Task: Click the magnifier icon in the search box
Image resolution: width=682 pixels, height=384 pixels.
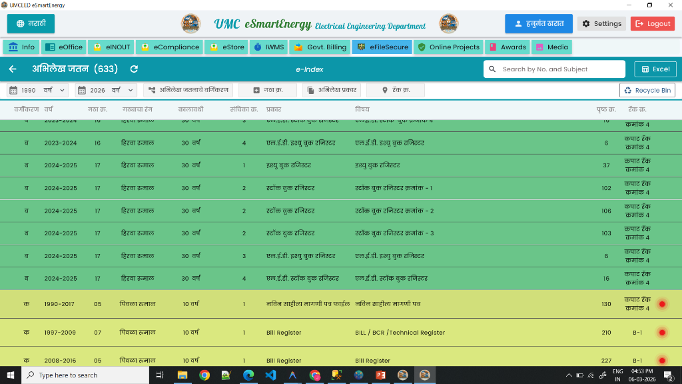Action: pyautogui.click(x=492, y=69)
